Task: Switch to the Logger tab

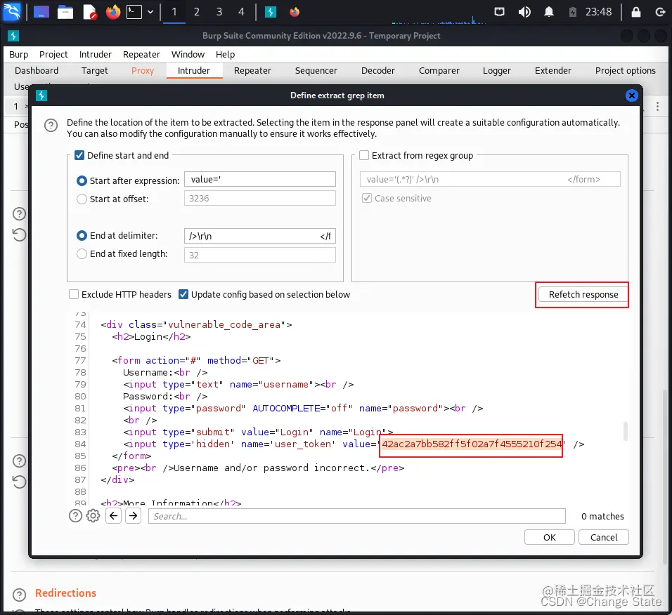Action: pyautogui.click(x=497, y=71)
